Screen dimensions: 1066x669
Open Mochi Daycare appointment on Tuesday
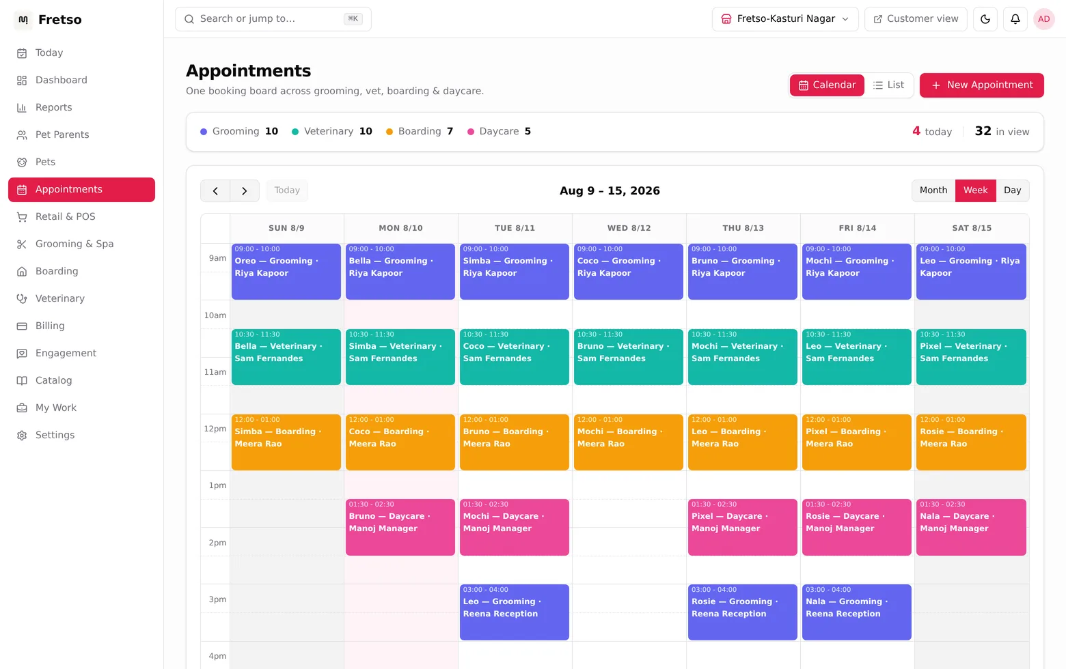pos(515,527)
